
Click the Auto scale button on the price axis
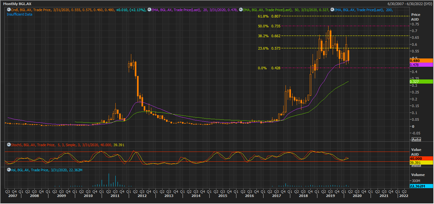tap(416, 139)
